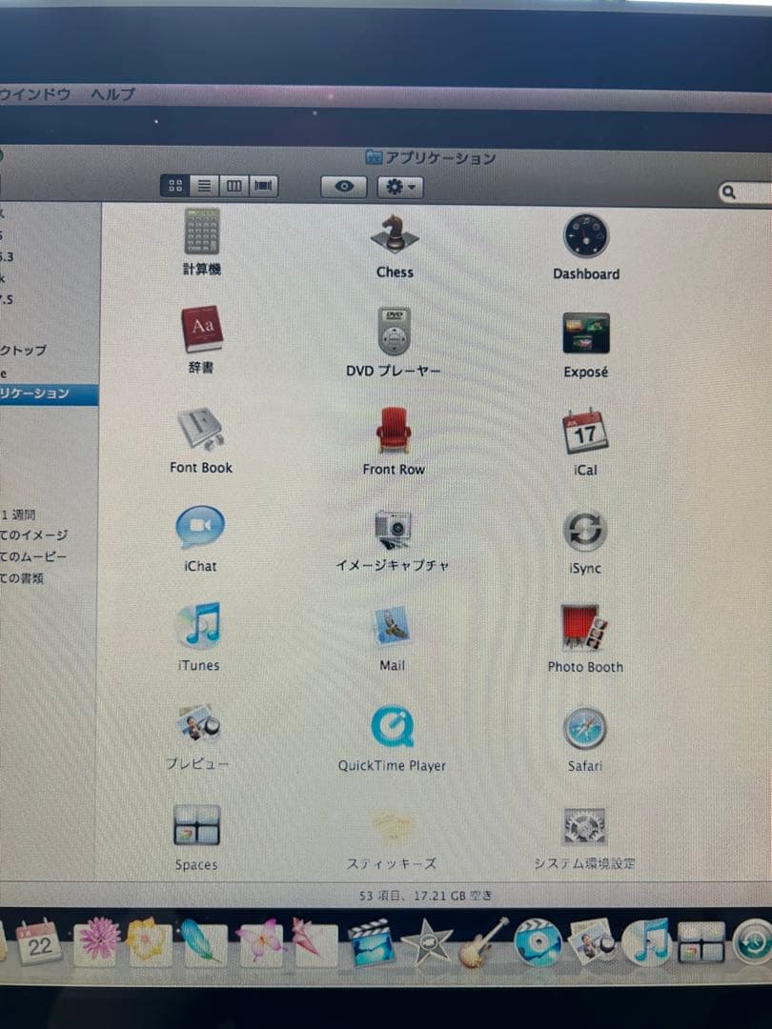Select すべてのイメージ in the sidebar
The width and height of the screenshot is (772, 1029).
(x=34, y=535)
